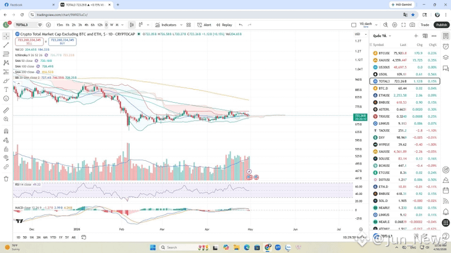Image resolution: width=451 pixels, height=253 pixels.
Task: Open the Alerts clock sidebar panel
Action: coord(446,47)
